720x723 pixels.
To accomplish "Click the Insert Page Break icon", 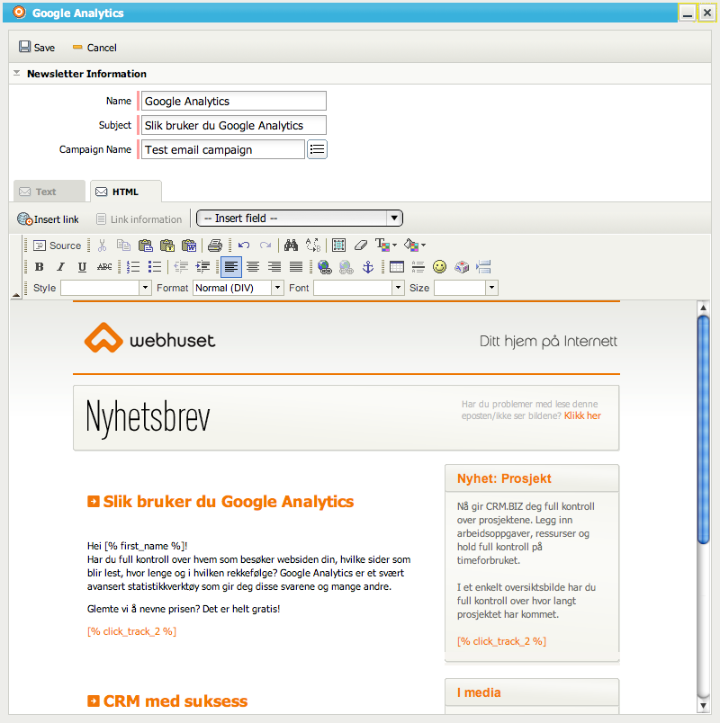I will coord(483,267).
